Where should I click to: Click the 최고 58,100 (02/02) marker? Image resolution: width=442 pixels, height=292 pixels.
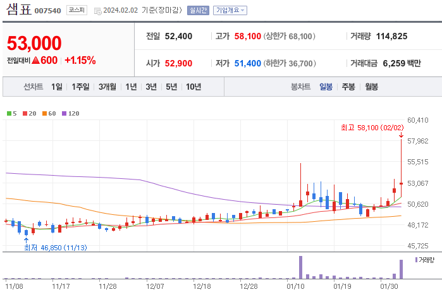(372, 128)
